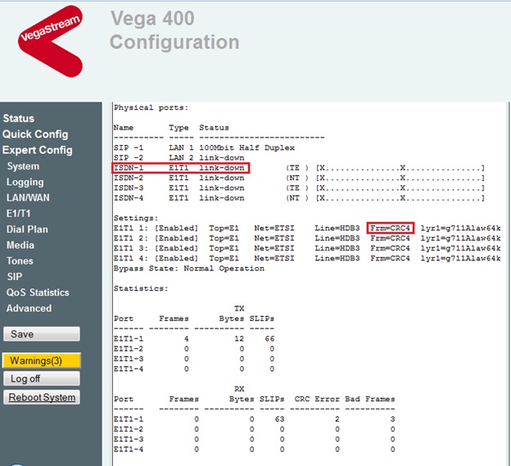511x466 pixels.
Task: Click RX Bad Frames value 3
Action: coord(393,419)
